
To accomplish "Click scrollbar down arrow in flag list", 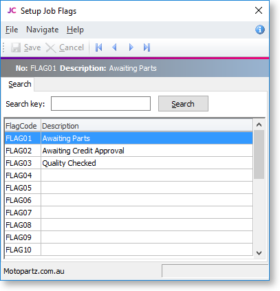I will [x=259, y=253].
